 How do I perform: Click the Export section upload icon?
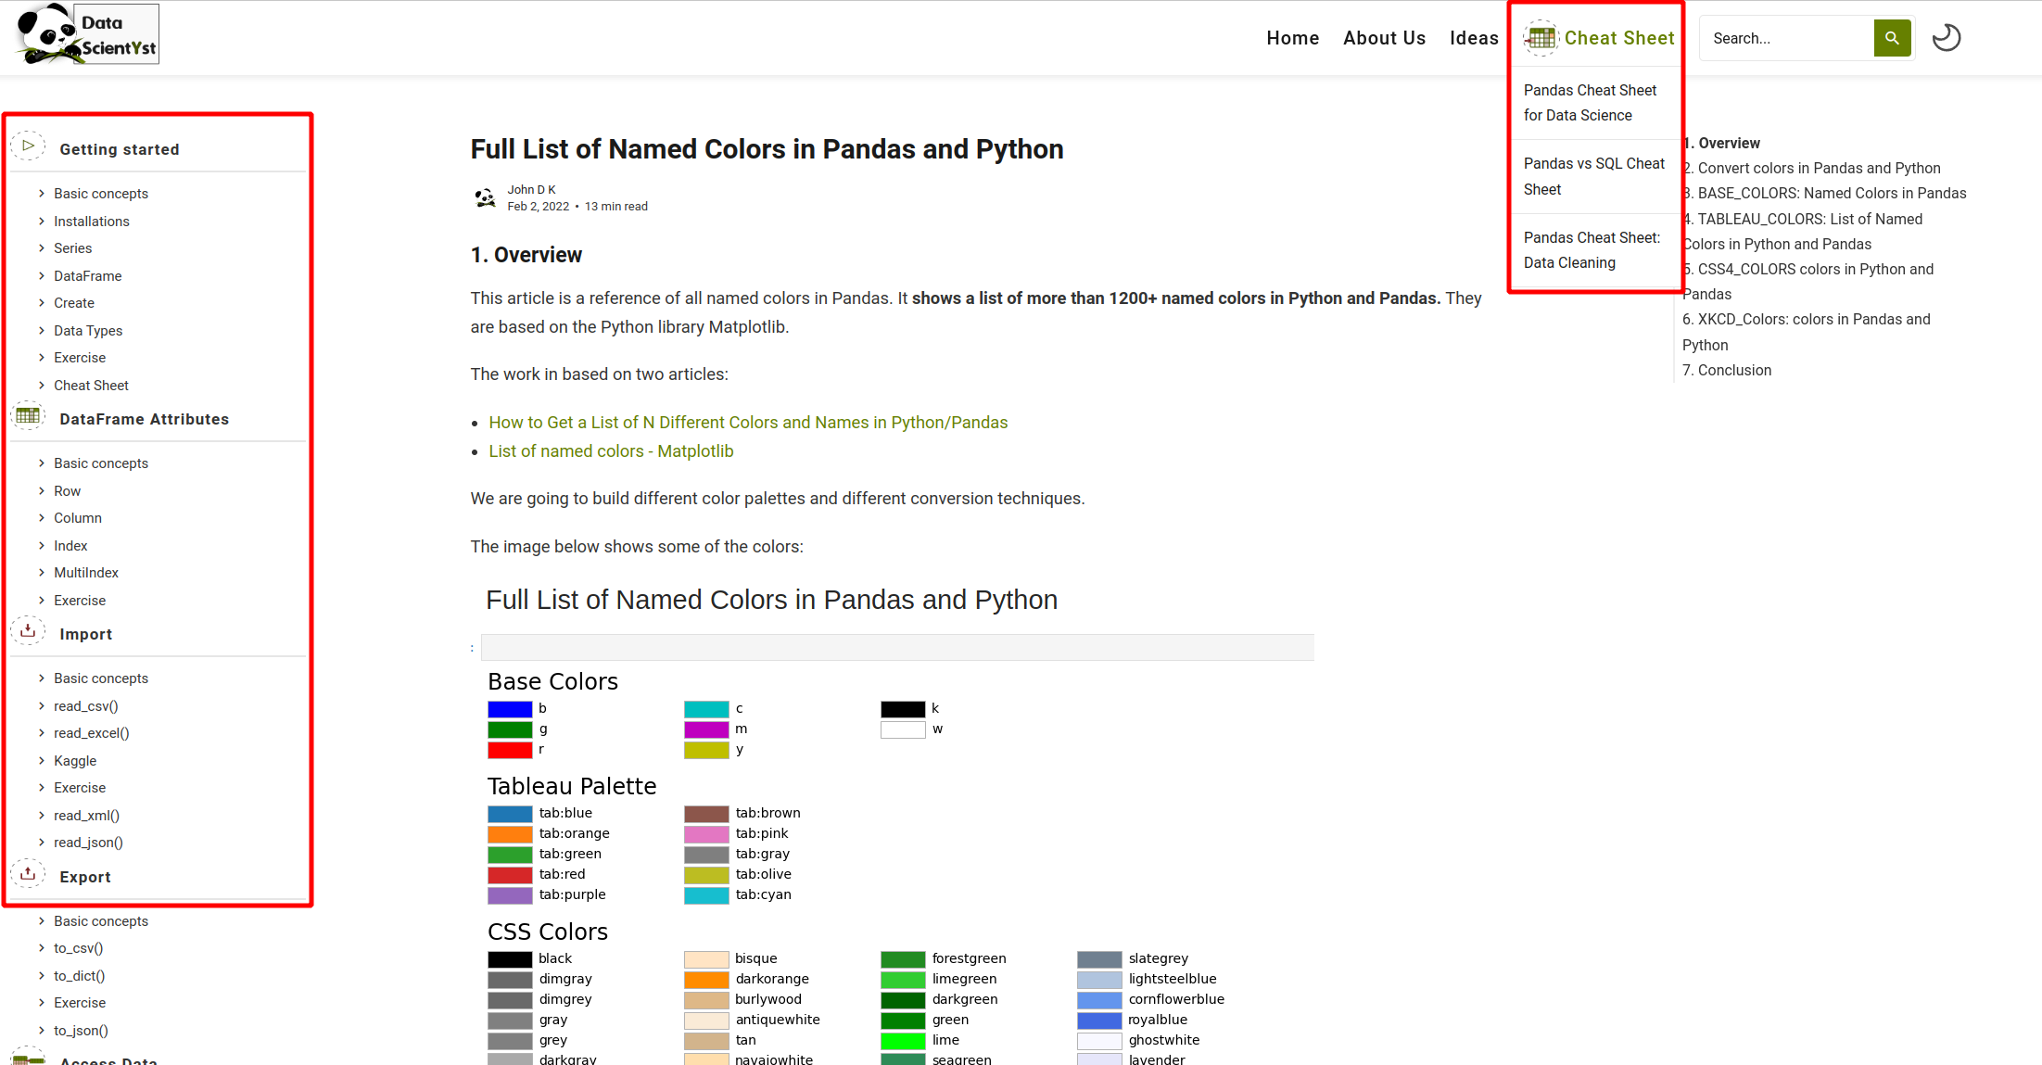(x=28, y=874)
